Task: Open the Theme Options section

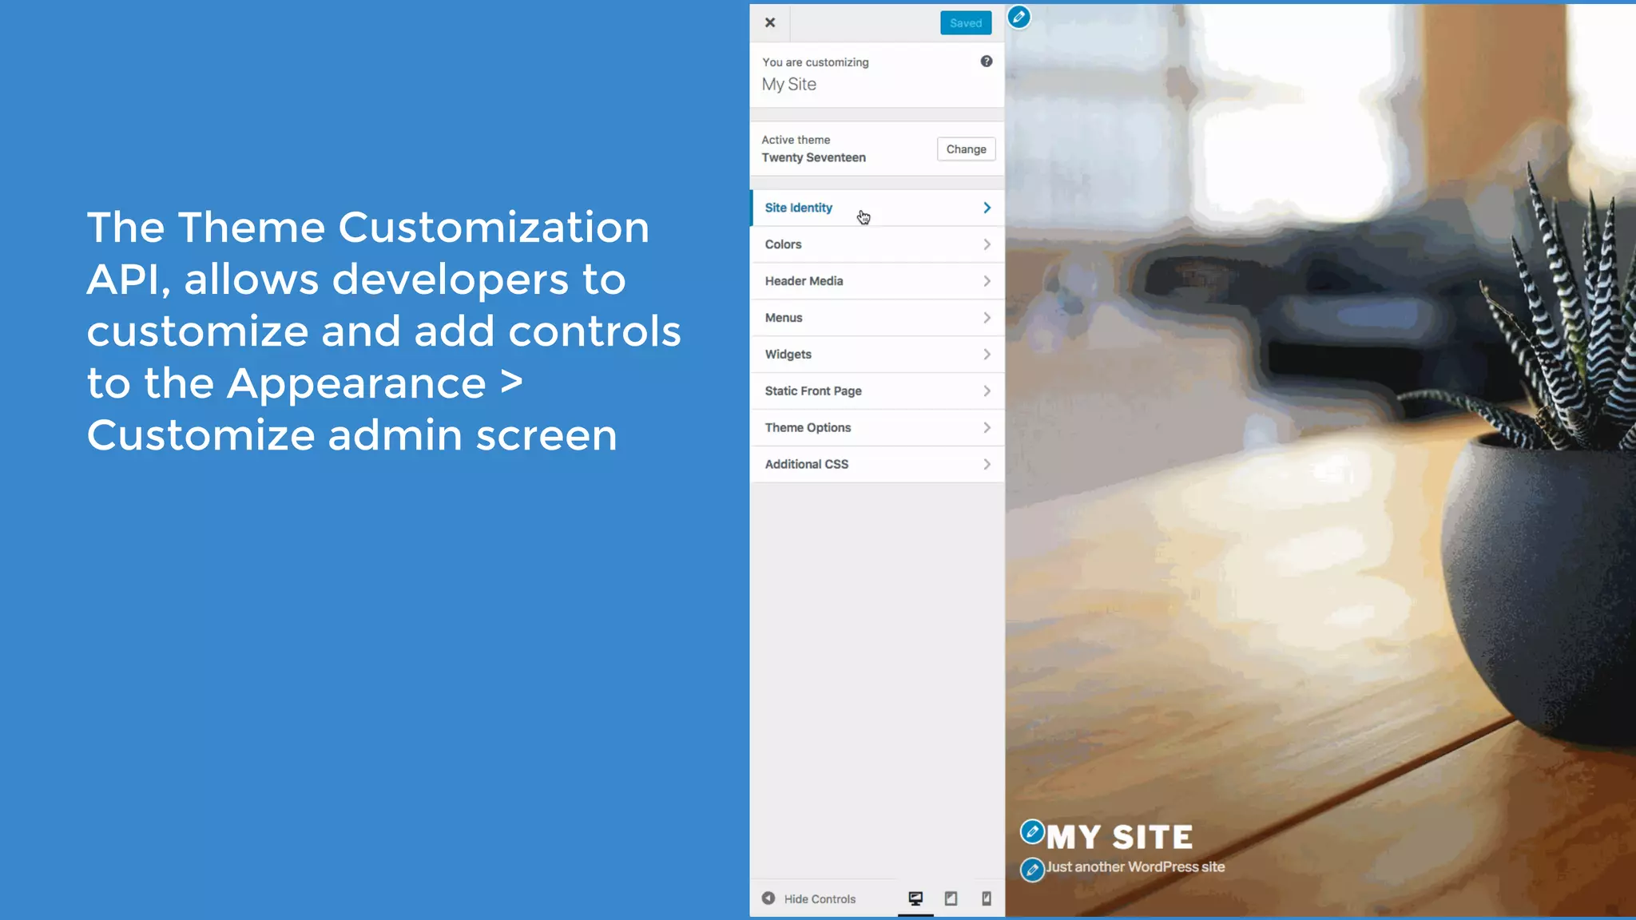Action: (x=808, y=428)
